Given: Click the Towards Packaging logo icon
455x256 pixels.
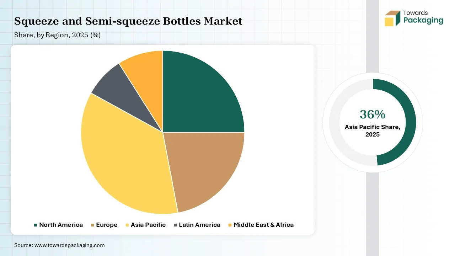Looking at the screenshot, I should pyautogui.click(x=393, y=18).
